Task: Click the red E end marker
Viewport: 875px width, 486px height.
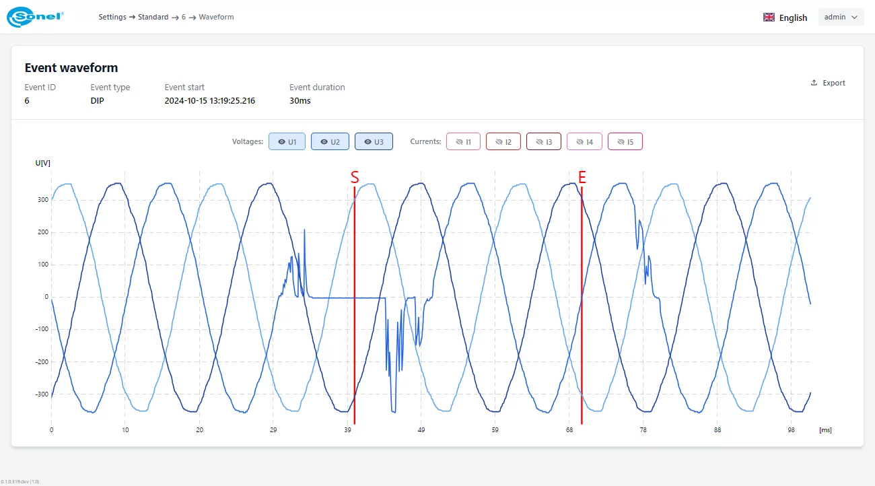Action: (582, 178)
